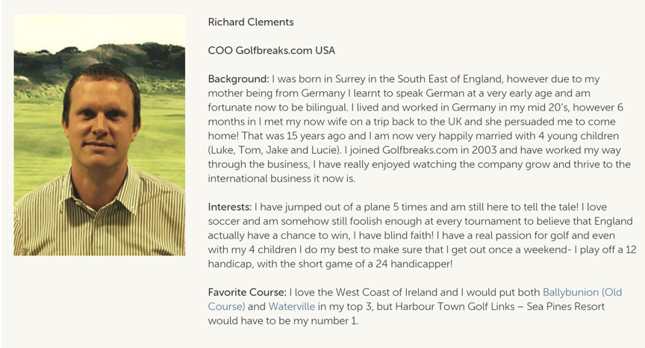Click the bold Background label

click(x=238, y=78)
